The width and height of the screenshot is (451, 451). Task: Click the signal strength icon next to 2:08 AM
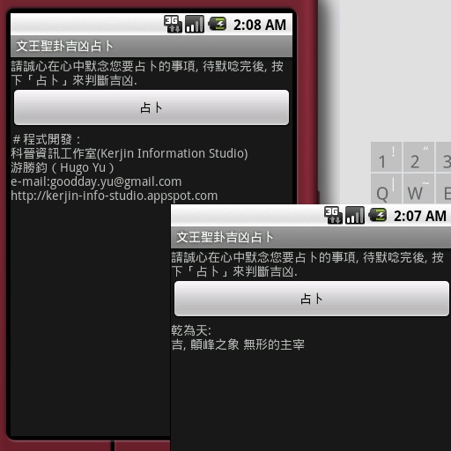pyautogui.click(x=195, y=24)
